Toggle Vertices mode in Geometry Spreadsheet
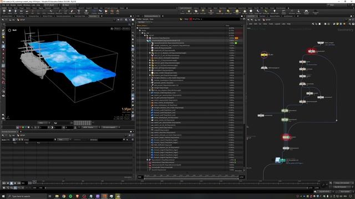This screenshot has height=199, width=355. [x=17, y=140]
